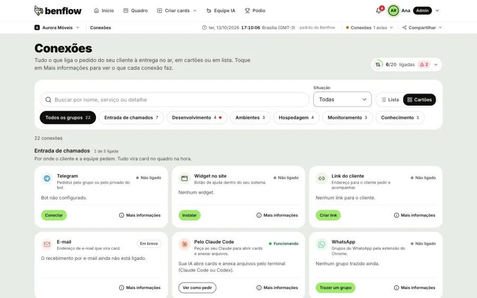Click the Trazer um grupo button

[335, 287]
